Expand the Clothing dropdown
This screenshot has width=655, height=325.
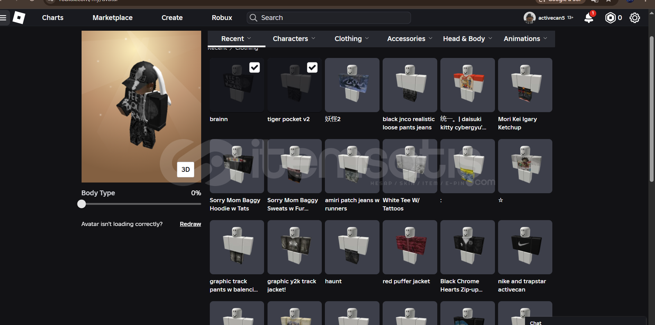[x=352, y=39]
